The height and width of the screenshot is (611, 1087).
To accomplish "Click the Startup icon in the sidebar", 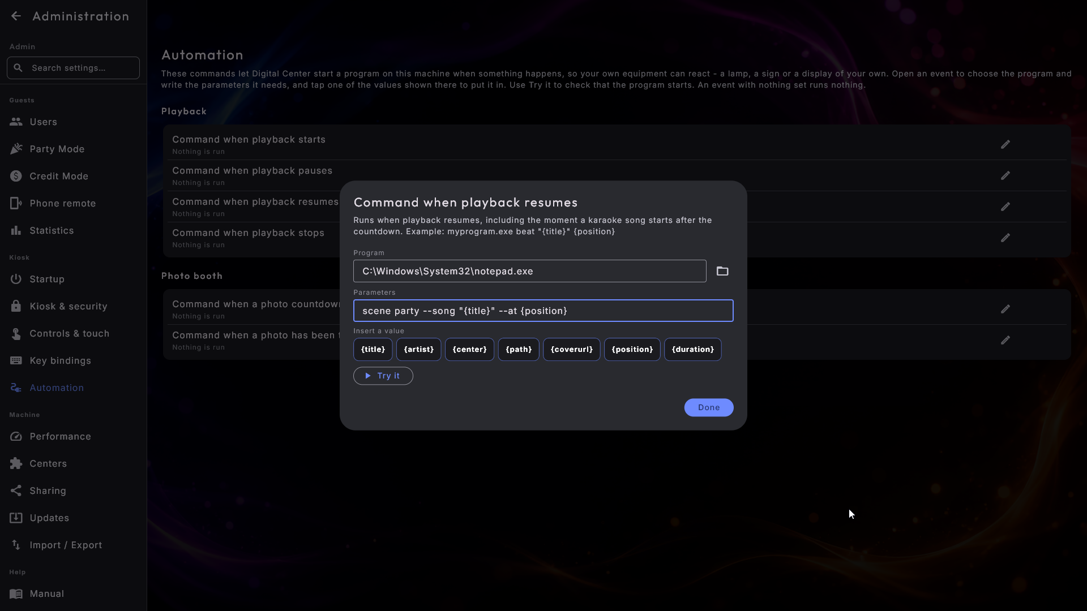I will pos(16,279).
